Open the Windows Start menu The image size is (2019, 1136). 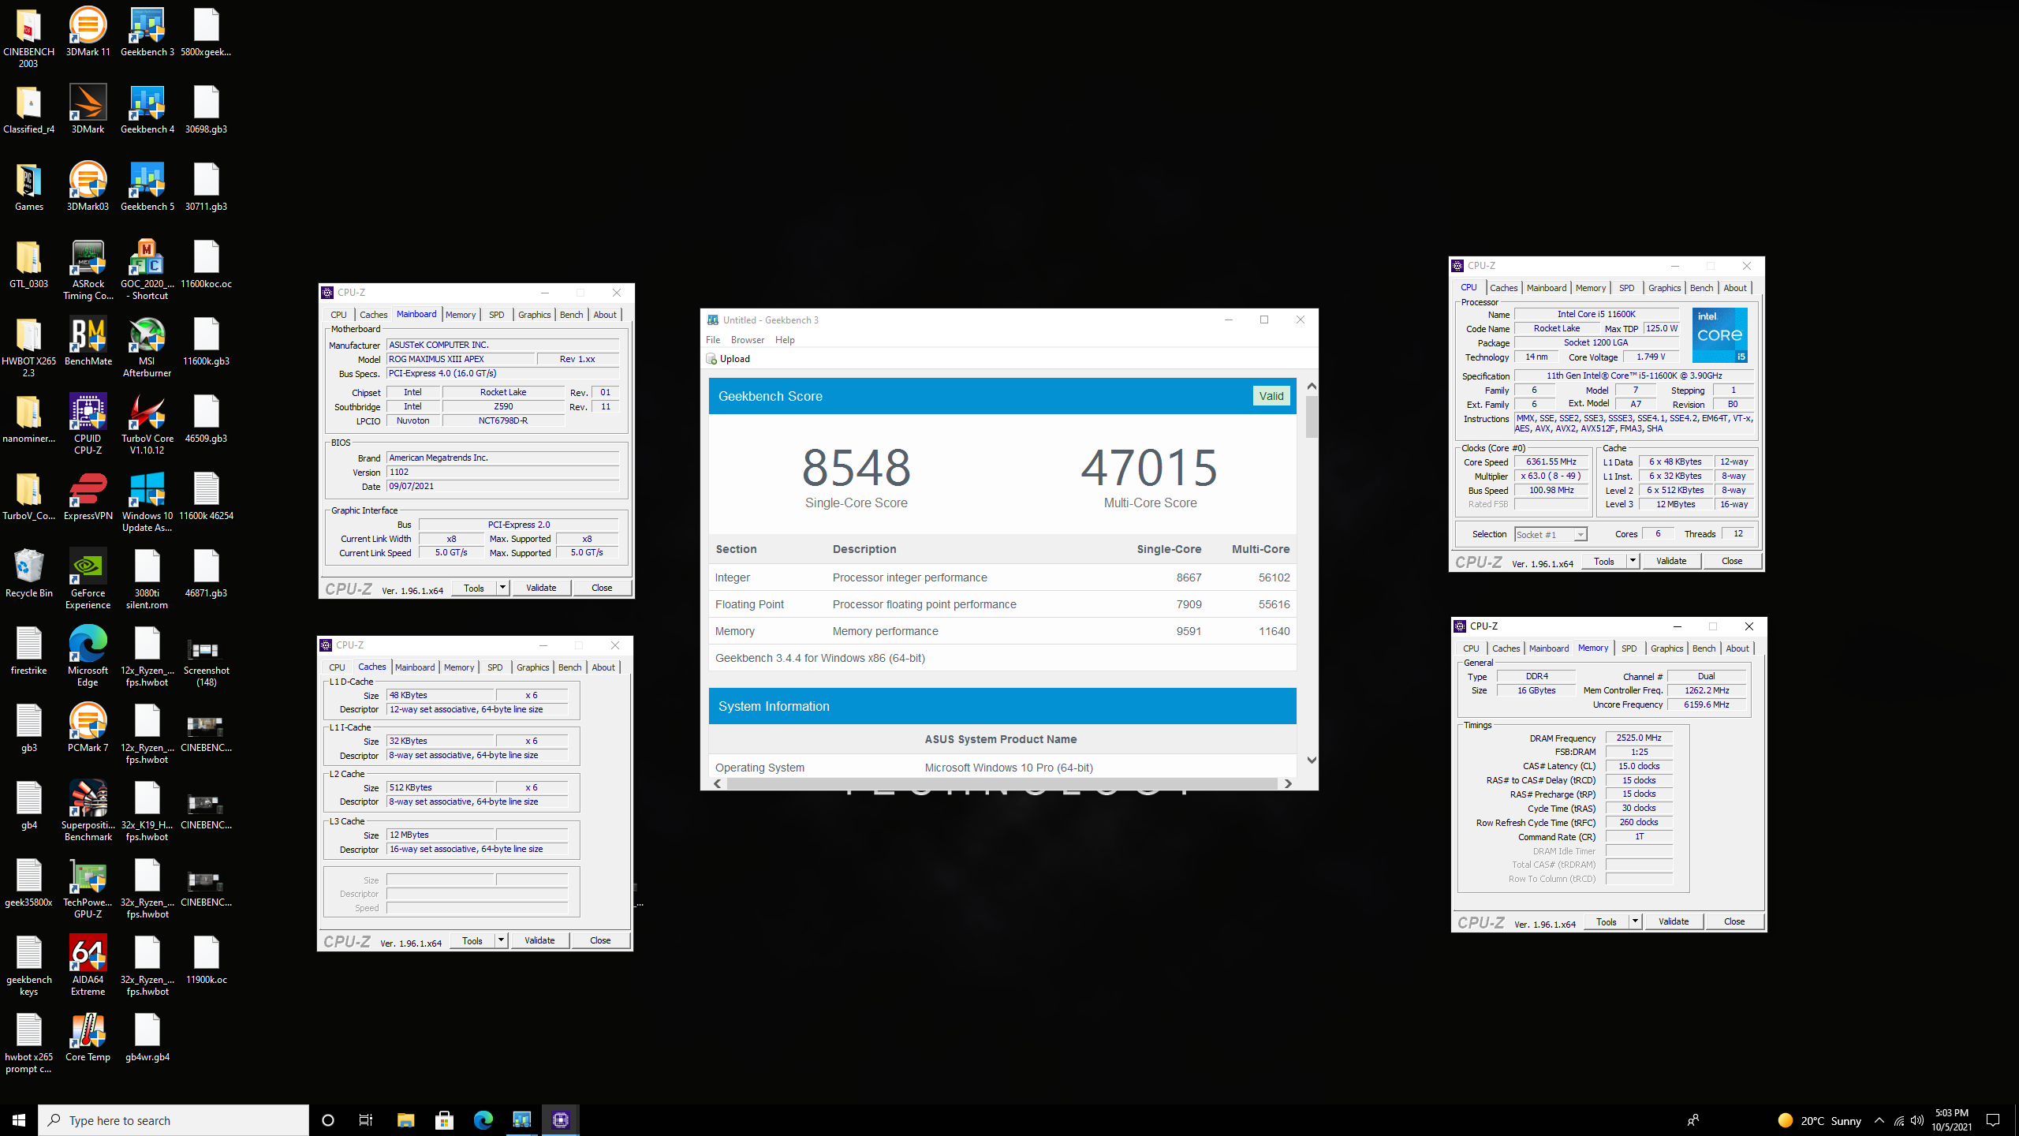point(19,1120)
